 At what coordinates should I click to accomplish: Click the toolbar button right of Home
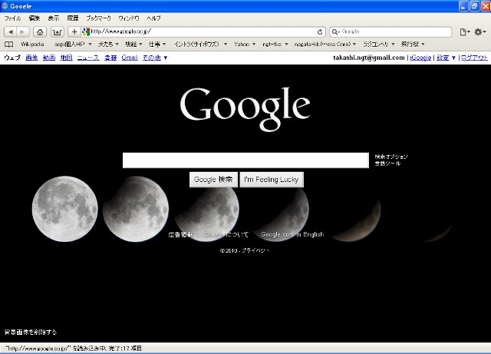point(57,31)
